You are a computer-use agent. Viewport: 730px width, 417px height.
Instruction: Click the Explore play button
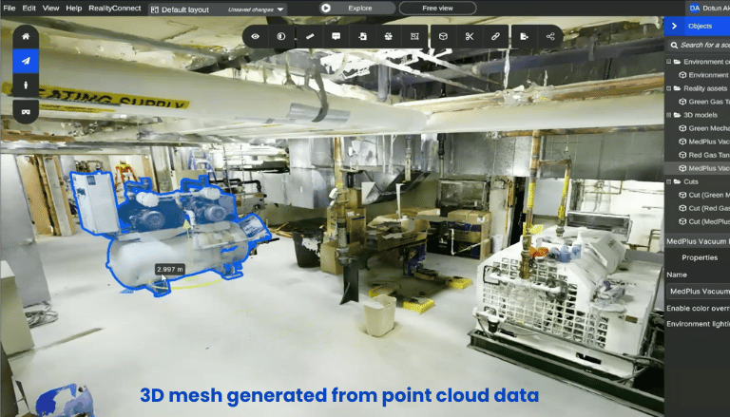pos(357,8)
